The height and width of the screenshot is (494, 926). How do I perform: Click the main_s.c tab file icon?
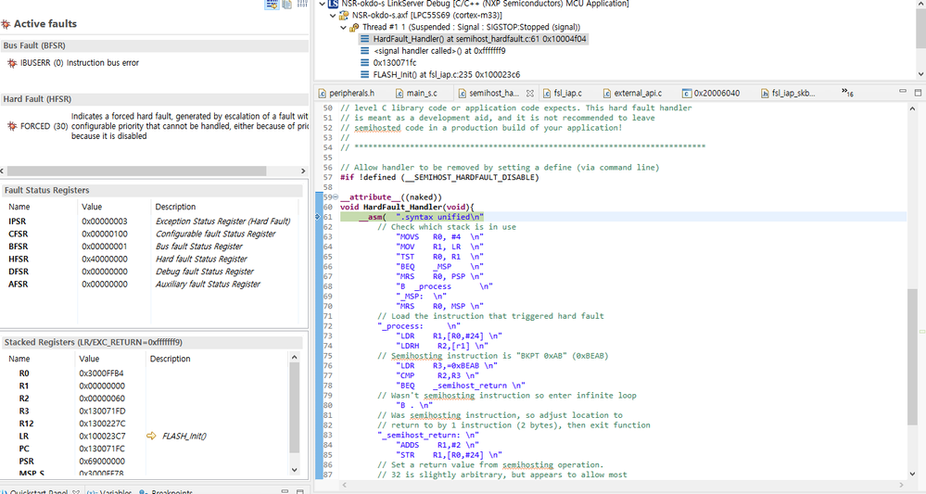coord(400,94)
